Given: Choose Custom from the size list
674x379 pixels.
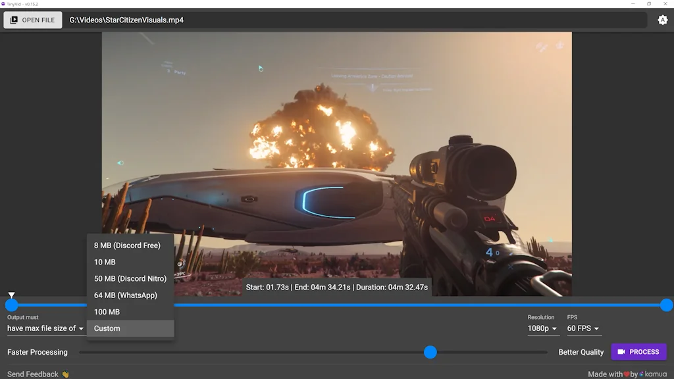Looking at the screenshot, I should [x=107, y=328].
